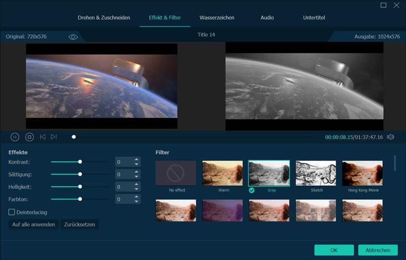406x260 pixels.
Task: Jump to previous frame
Action: [x=43, y=137]
